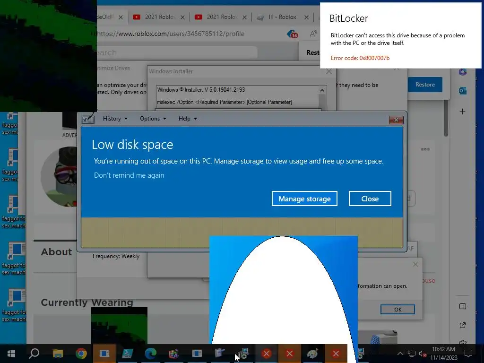Viewport: 484px width, 363px height.
Task: Click the 'Frequency: Weekly' text
Action: pos(116,256)
